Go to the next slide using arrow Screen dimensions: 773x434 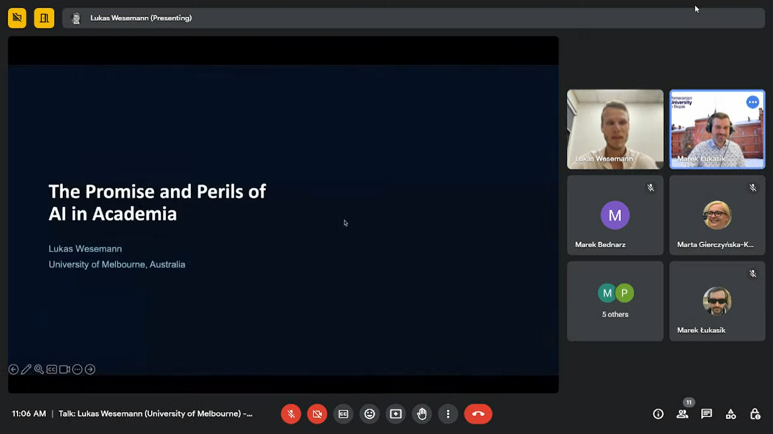[90, 370]
